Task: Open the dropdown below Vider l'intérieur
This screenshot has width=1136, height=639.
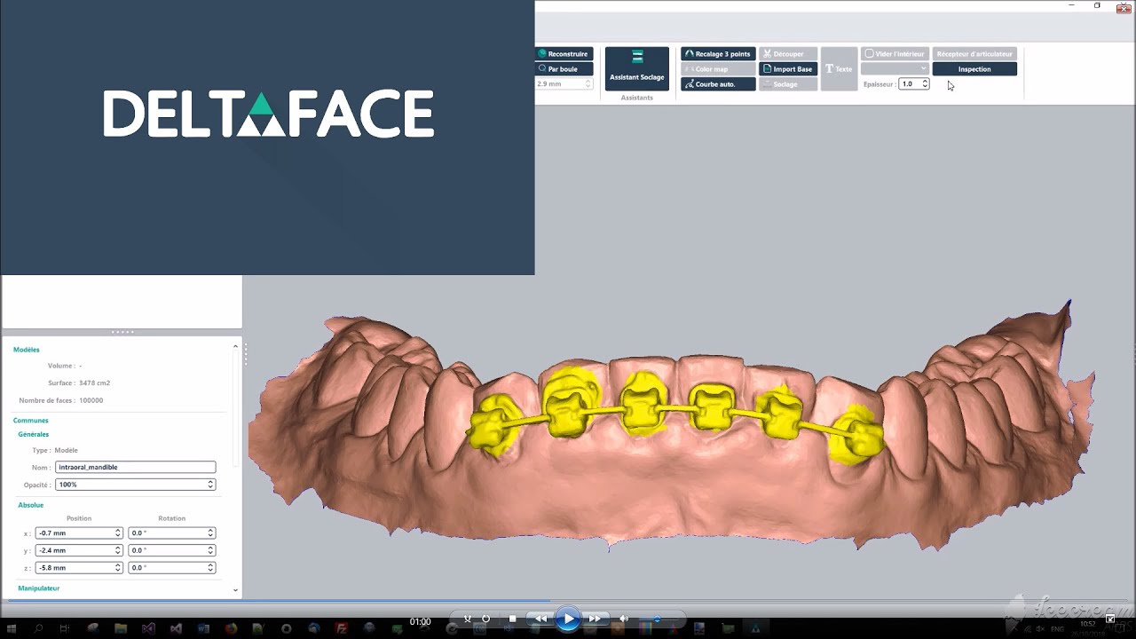Action: coord(895,69)
